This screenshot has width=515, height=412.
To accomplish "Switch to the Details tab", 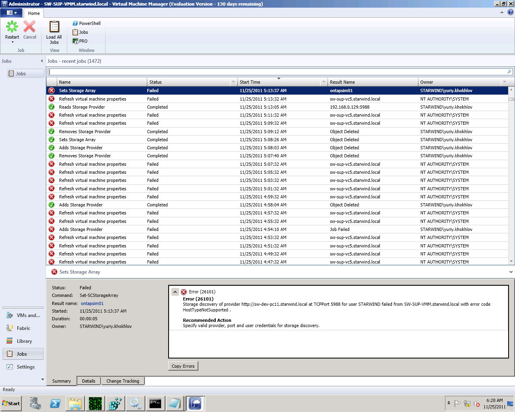I will pyautogui.click(x=89, y=381).
